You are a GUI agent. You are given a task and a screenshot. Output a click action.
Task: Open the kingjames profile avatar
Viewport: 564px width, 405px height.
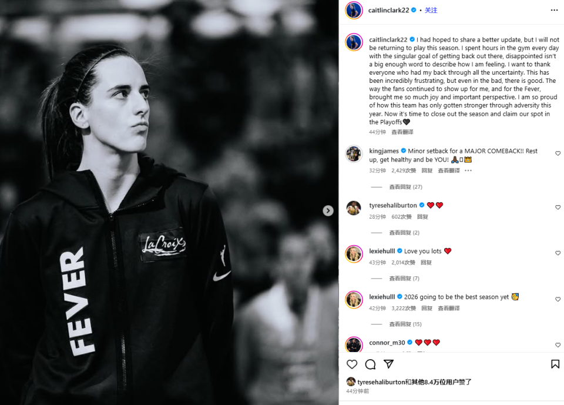point(354,154)
